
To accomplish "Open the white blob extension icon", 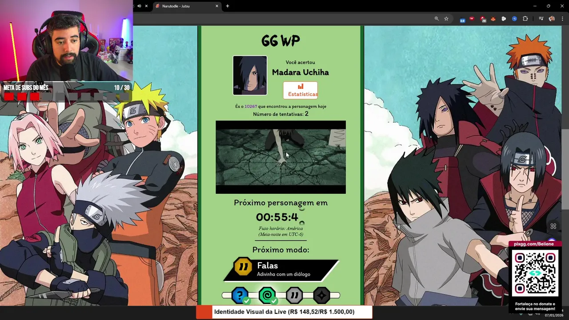I will [x=504, y=19].
